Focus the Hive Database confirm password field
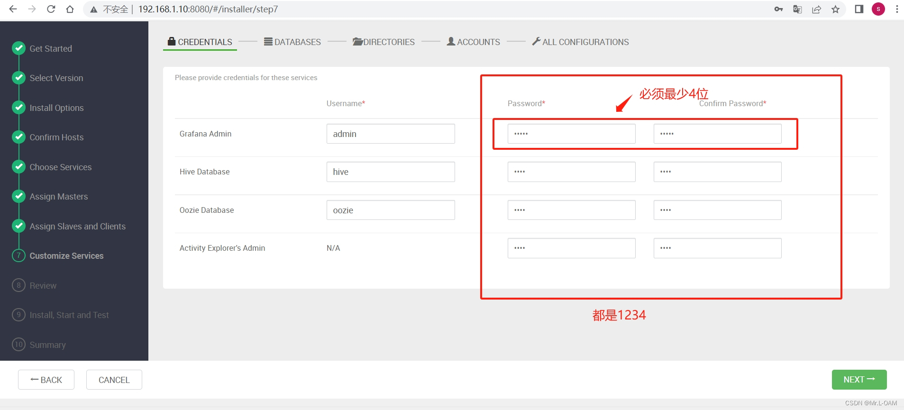904x410 pixels. pyautogui.click(x=717, y=172)
